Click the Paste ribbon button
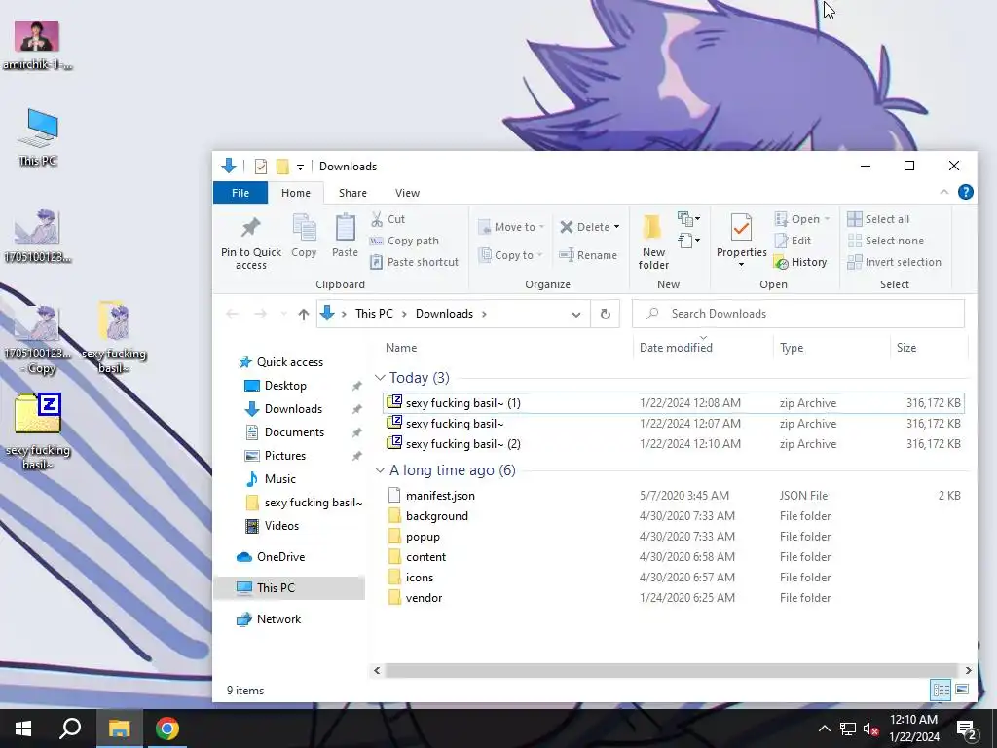This screenshot has height=748, width=997. pos(345,236)
